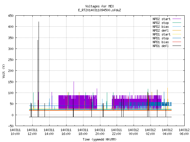
Task: Click the 250 y-axis tick label
Action: pyautogui.click(x=11, y=60)
